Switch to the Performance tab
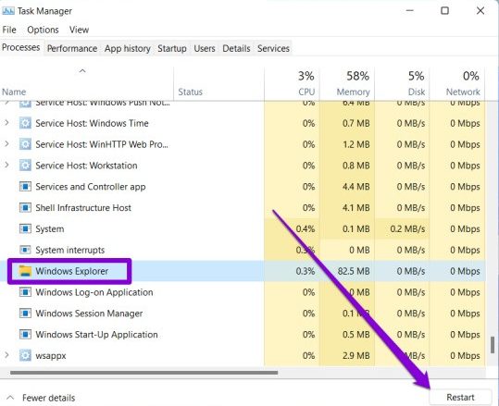The width and height of the screenshot is (499, 406). point(72,48)
